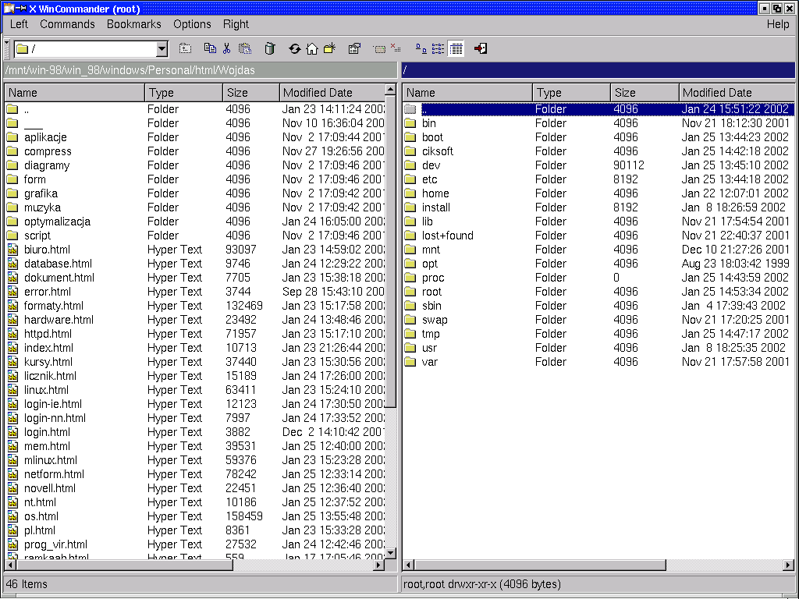Select the home folder name in right panel
This screenshot has height=599, width=799.
(x=435, y=193)
